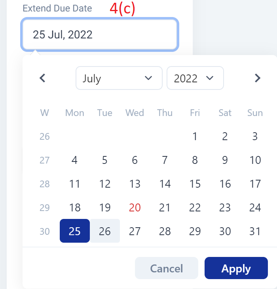
Task: Select July 13 on Wednesday
Action: pos(135,184)
